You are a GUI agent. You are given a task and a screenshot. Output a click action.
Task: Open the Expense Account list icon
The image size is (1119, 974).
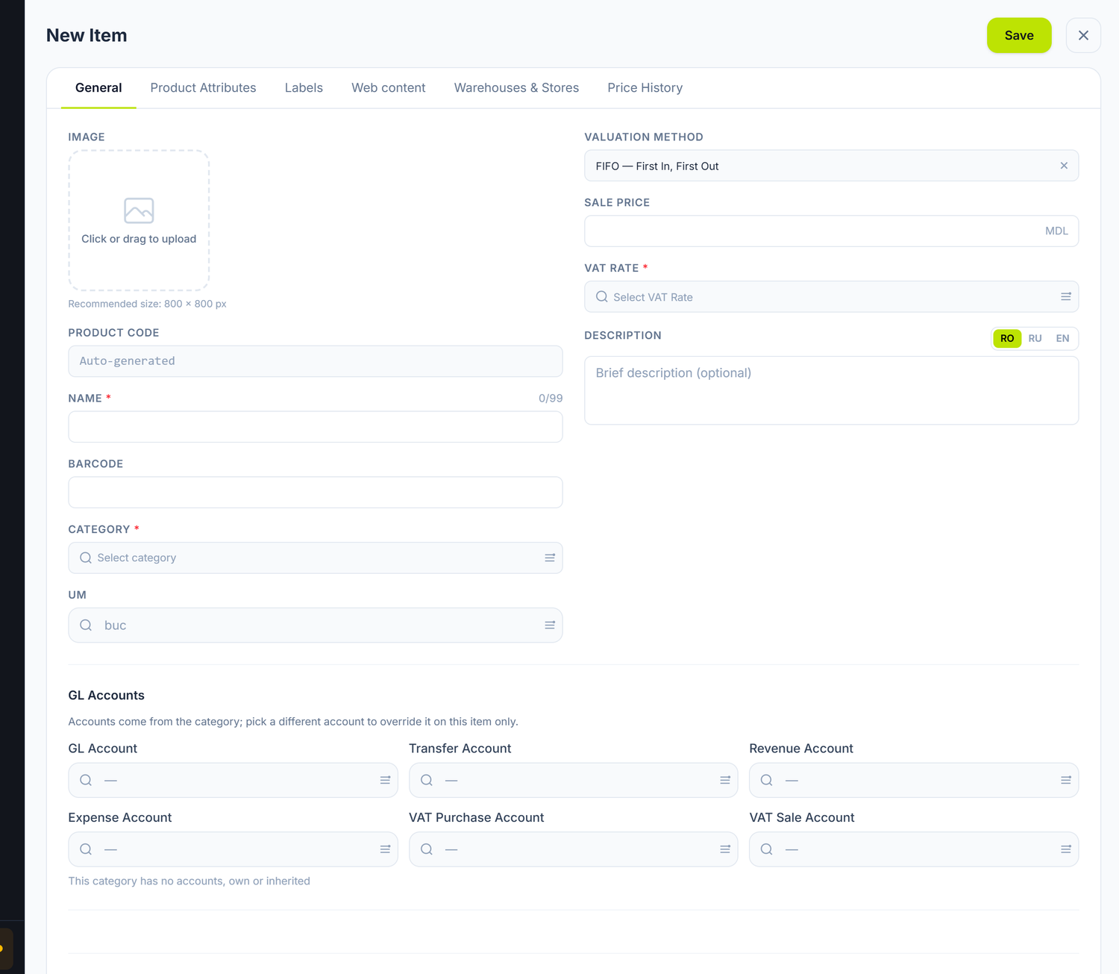[x=385, y=849]
